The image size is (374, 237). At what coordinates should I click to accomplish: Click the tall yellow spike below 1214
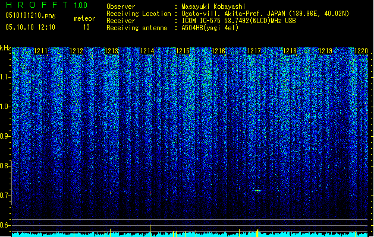(150, 230)
